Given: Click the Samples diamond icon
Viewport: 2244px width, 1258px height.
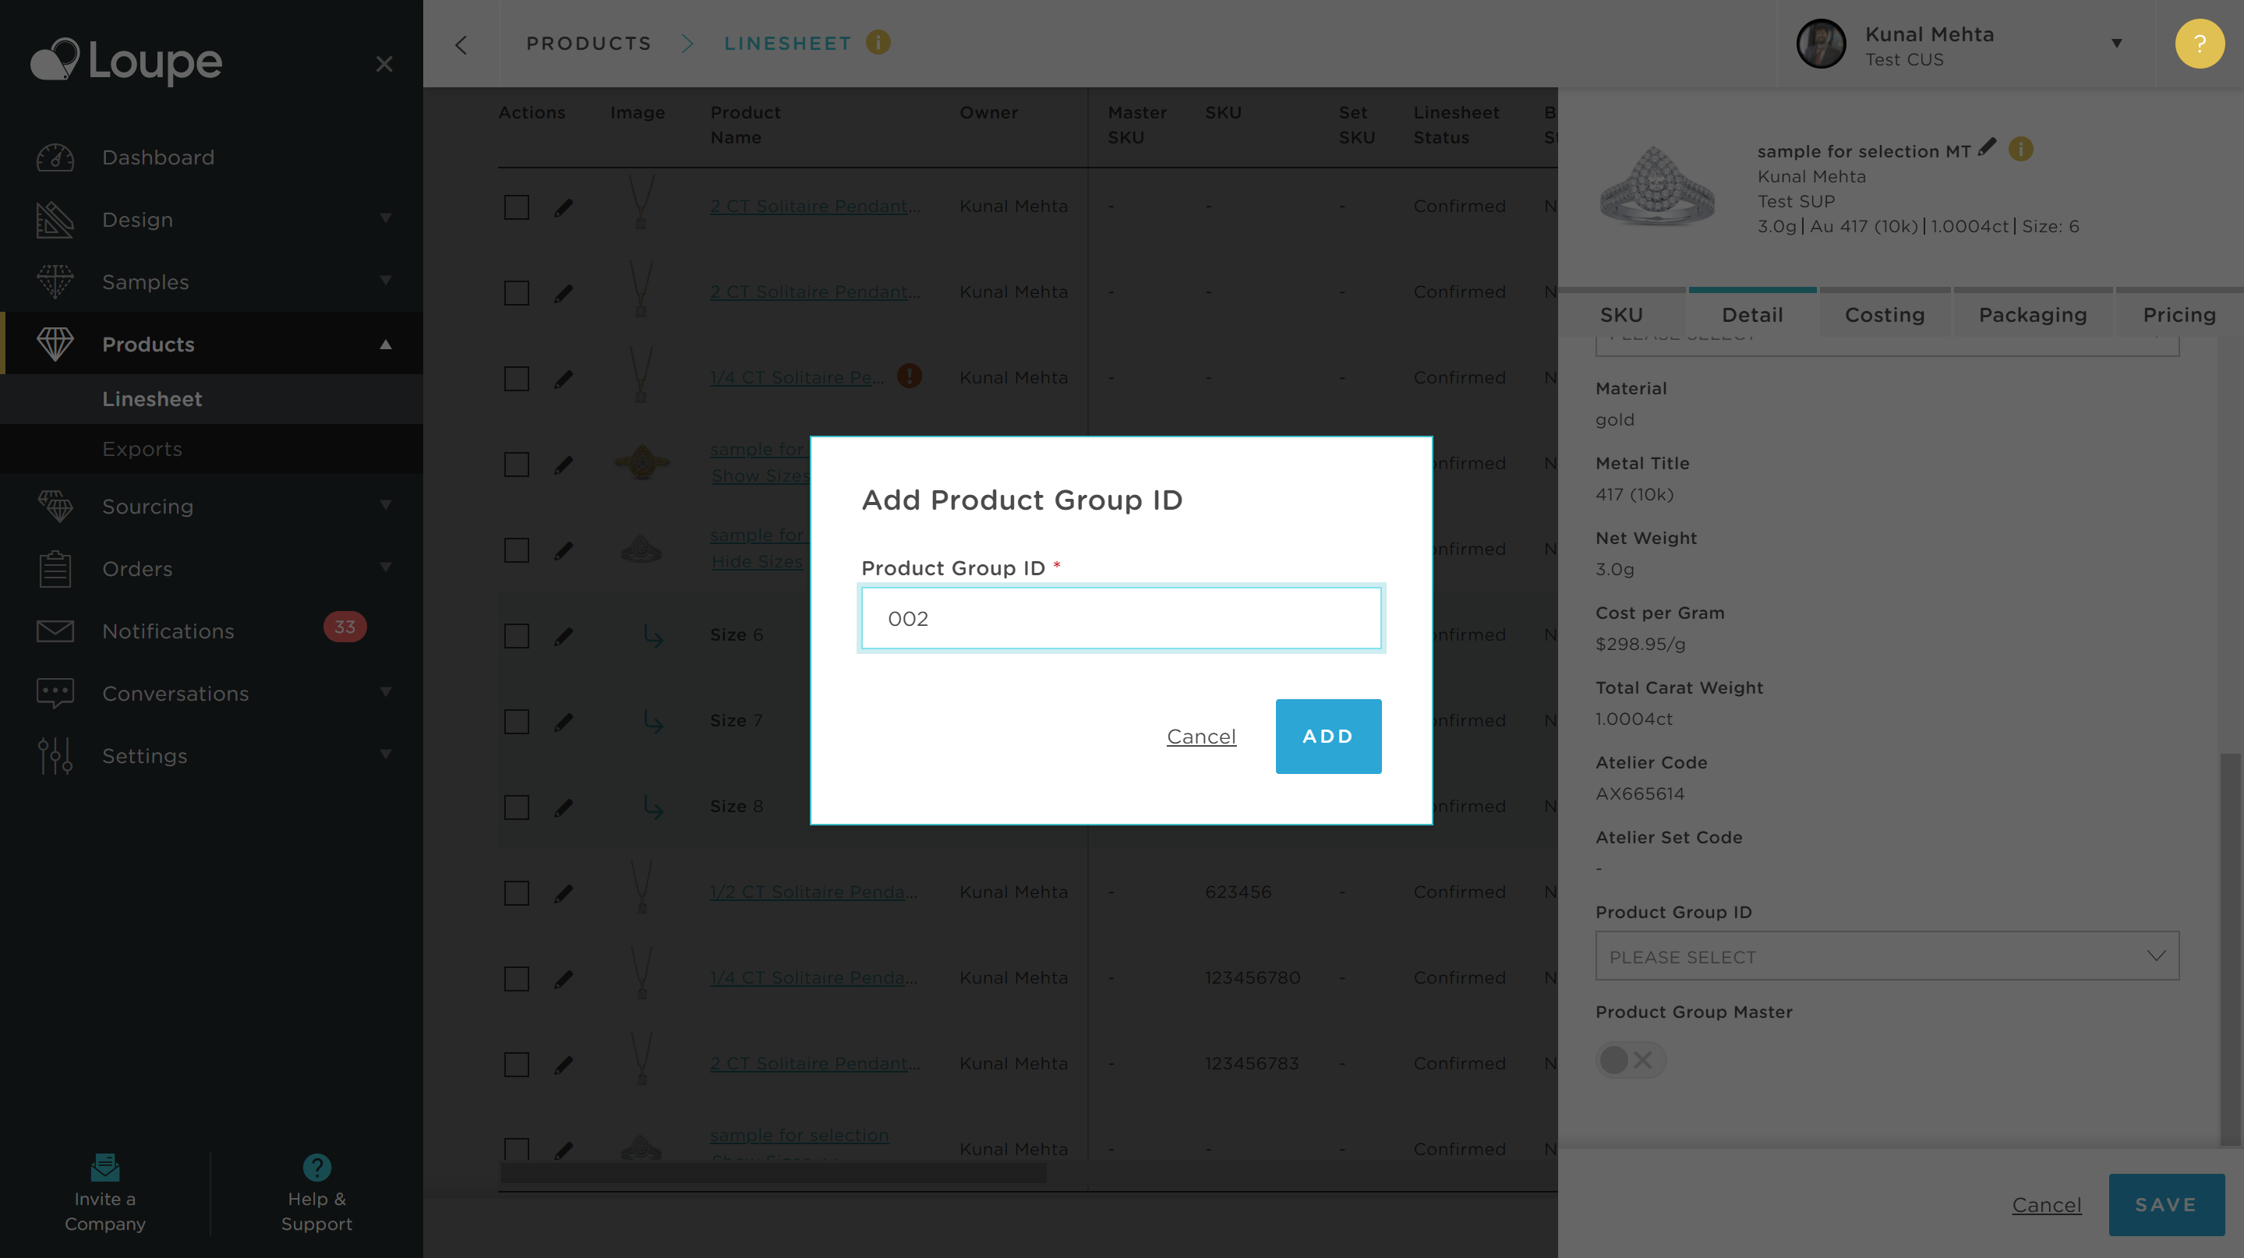Looking at the screenshot, I should pos(55,281).
